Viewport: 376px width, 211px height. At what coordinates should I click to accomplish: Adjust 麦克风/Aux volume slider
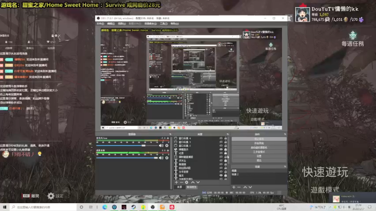click(127, 145)
